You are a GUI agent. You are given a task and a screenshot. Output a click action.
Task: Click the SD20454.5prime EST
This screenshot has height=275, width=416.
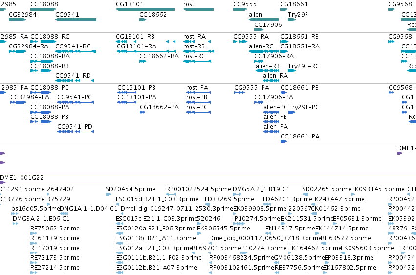tap(109, 194)
